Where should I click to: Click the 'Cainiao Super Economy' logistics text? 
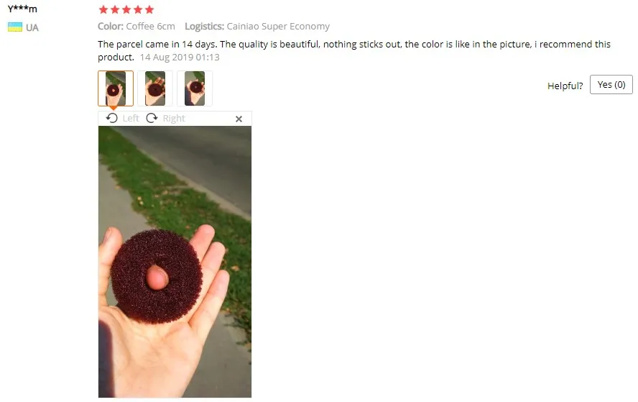278,27
